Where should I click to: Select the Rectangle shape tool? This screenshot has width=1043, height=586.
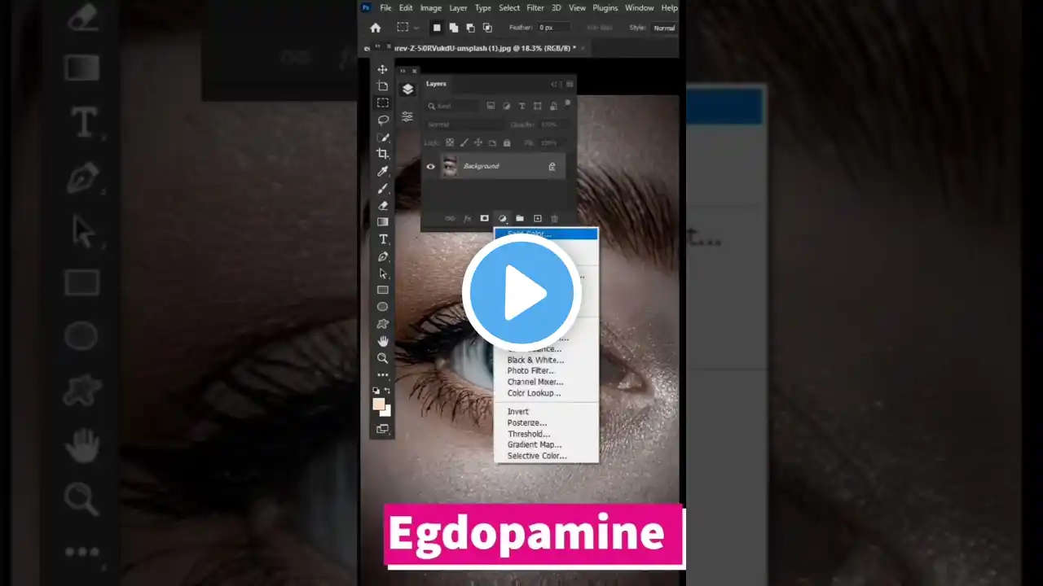tap(382, 290)
